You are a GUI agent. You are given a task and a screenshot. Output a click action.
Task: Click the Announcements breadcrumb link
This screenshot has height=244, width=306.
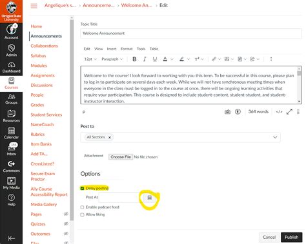click(99, 5)
